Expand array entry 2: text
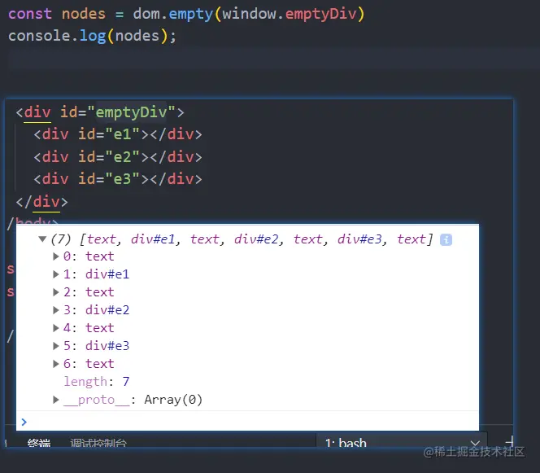This screenshot has height=473, width=540. [x=55, y=292]
